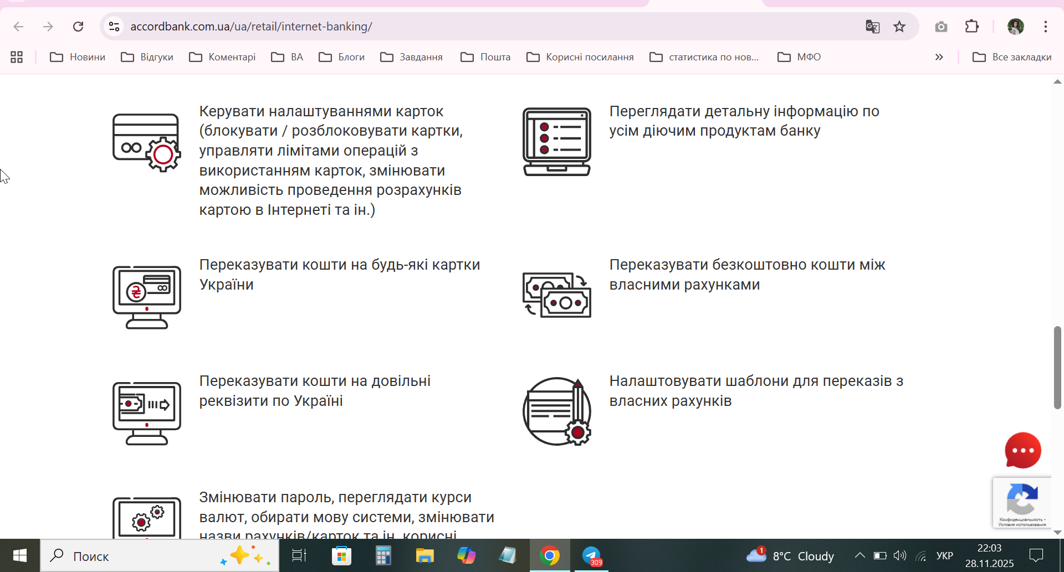Open weather widget 8°C Cloudy
This screenshot has width=1064, height=572.
point(790,555)
